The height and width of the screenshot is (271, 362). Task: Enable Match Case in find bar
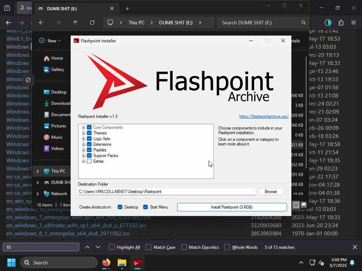pyautogui.click(x=148, y=247)
